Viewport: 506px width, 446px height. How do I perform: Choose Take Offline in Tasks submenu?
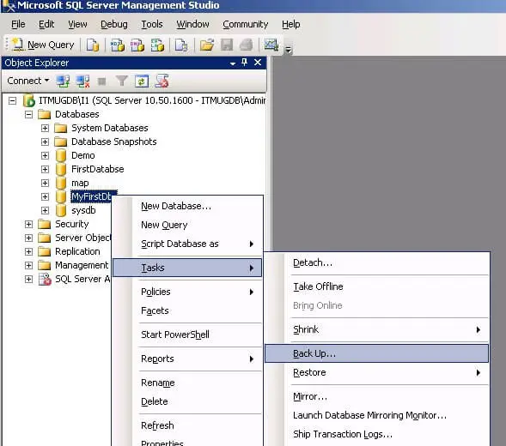(x=376, y=286)
